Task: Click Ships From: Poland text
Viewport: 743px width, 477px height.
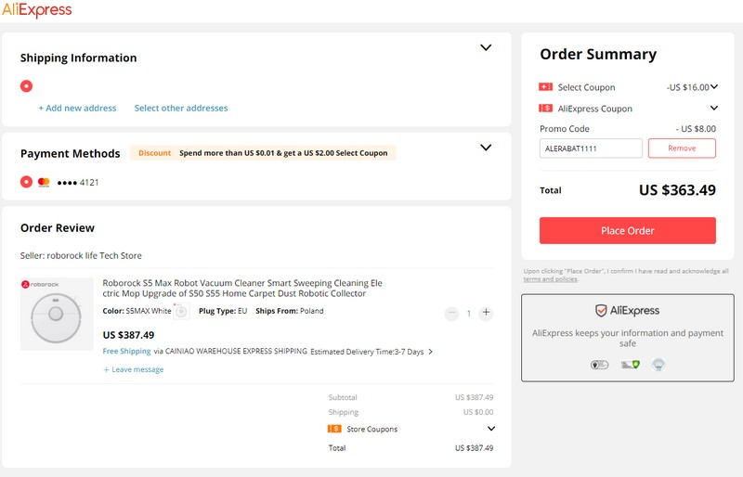Action: pos(290,311)
